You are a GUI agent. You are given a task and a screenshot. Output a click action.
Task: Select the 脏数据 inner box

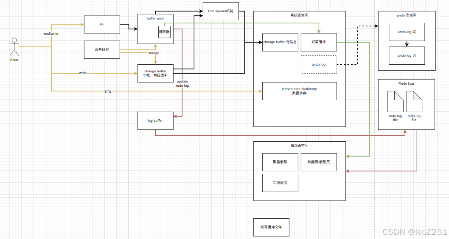coord(164,32)
